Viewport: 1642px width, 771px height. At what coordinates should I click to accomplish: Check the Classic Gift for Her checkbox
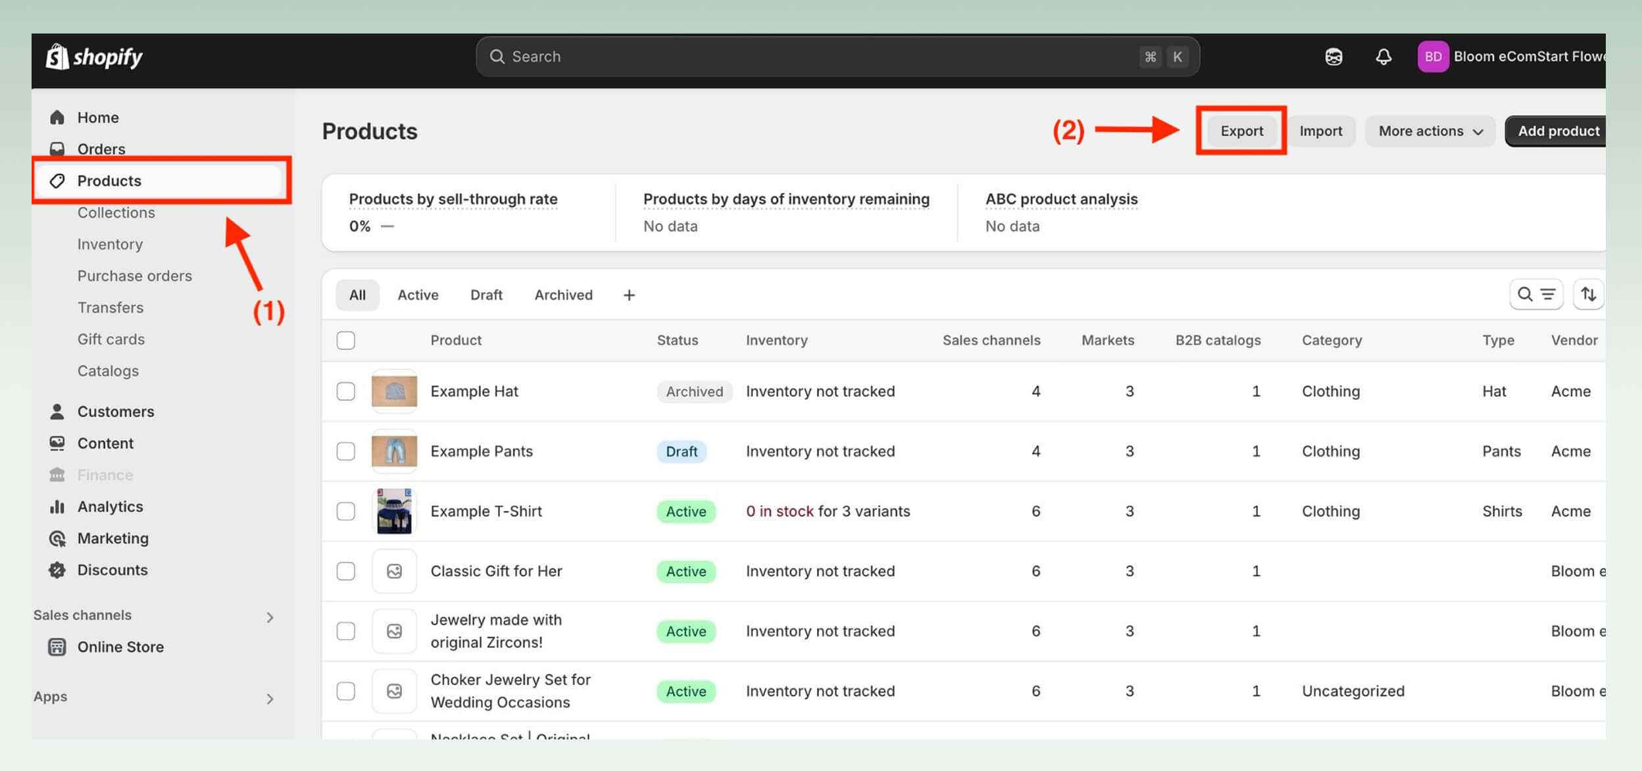345,571
